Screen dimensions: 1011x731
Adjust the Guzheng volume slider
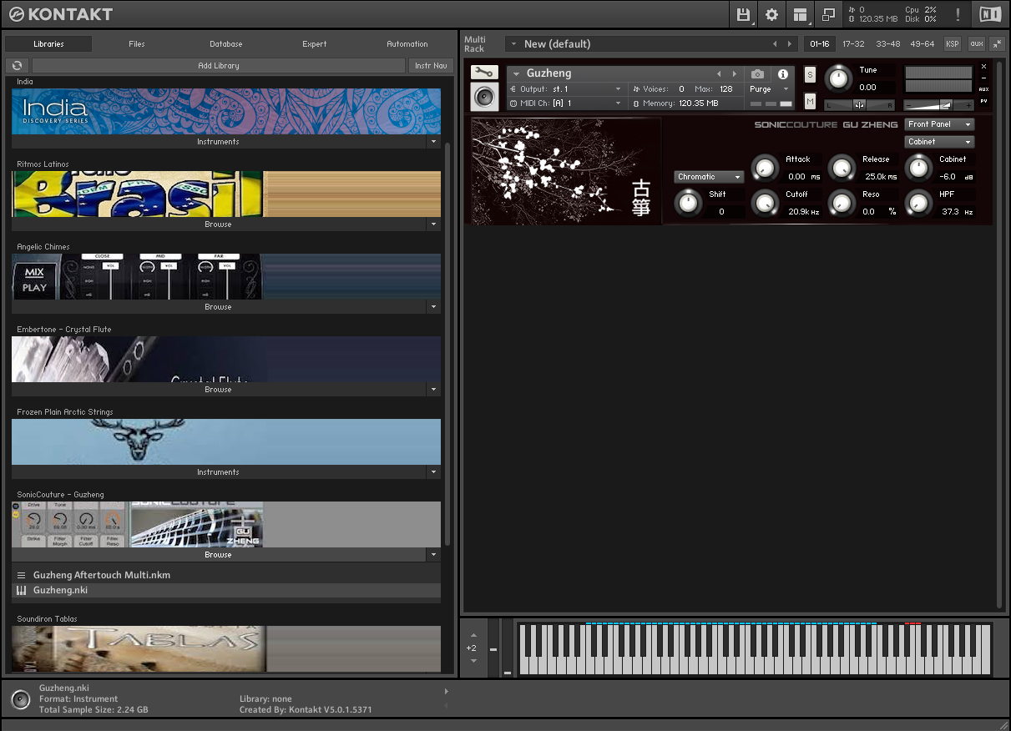(x=939, y=105)
